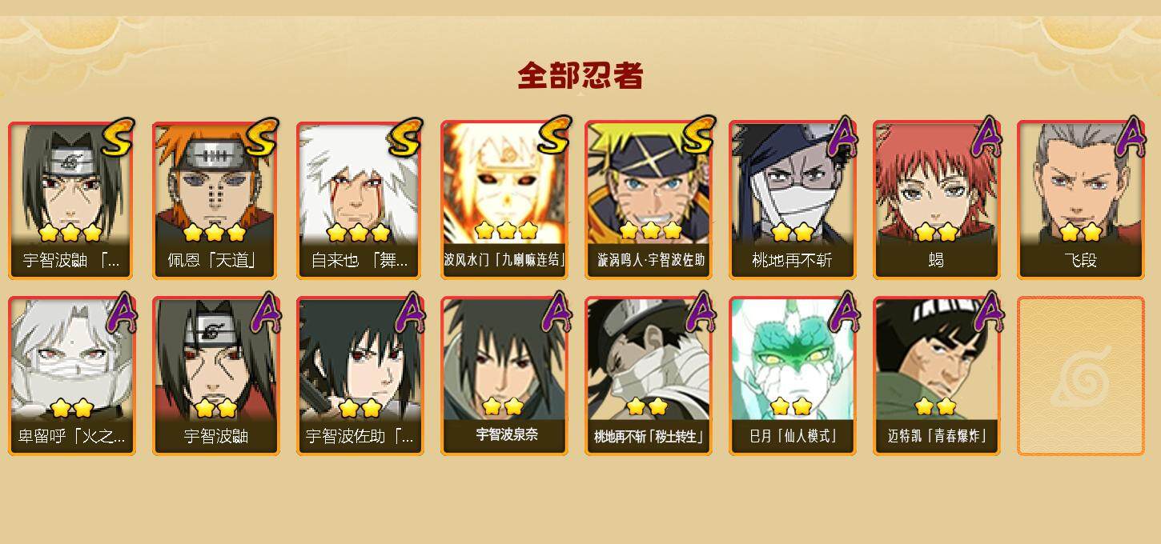This screenshot has height=544, width=1161.
Task: Select the 桃地再不斩 A-rank card
Action: point(792,200)
